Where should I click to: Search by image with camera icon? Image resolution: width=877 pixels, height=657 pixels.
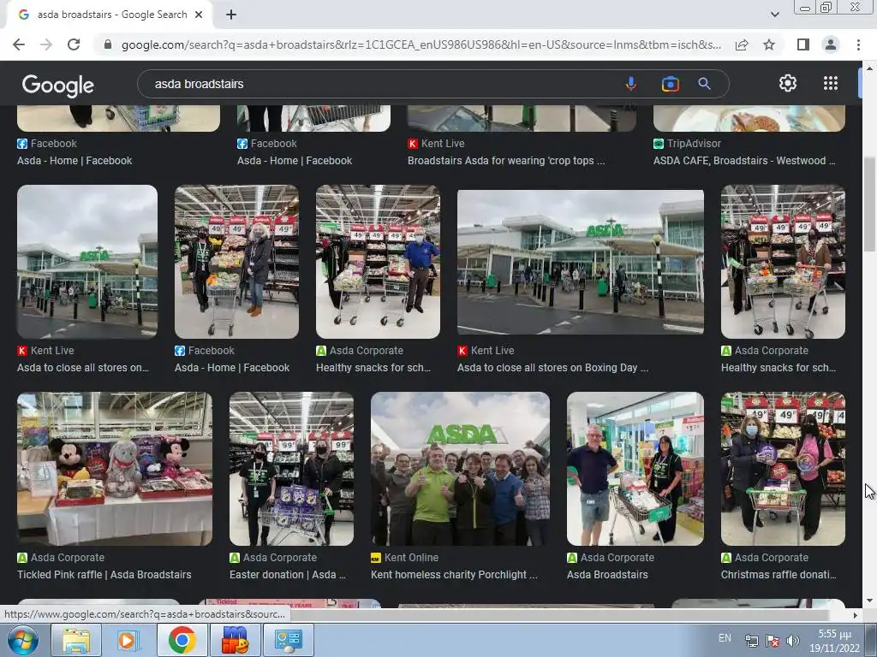click(670, 84)
